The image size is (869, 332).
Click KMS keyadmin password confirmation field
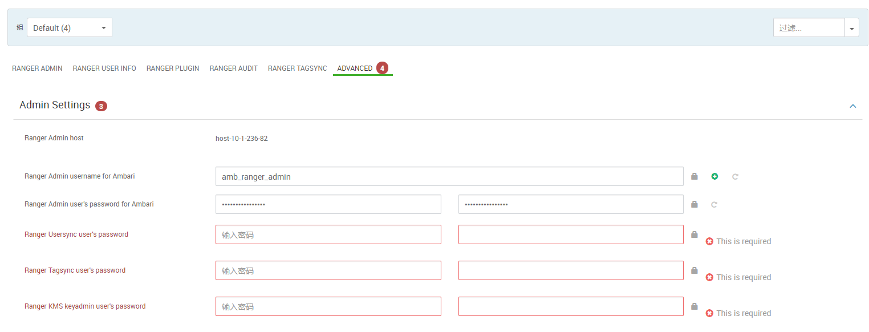[571, 306]
